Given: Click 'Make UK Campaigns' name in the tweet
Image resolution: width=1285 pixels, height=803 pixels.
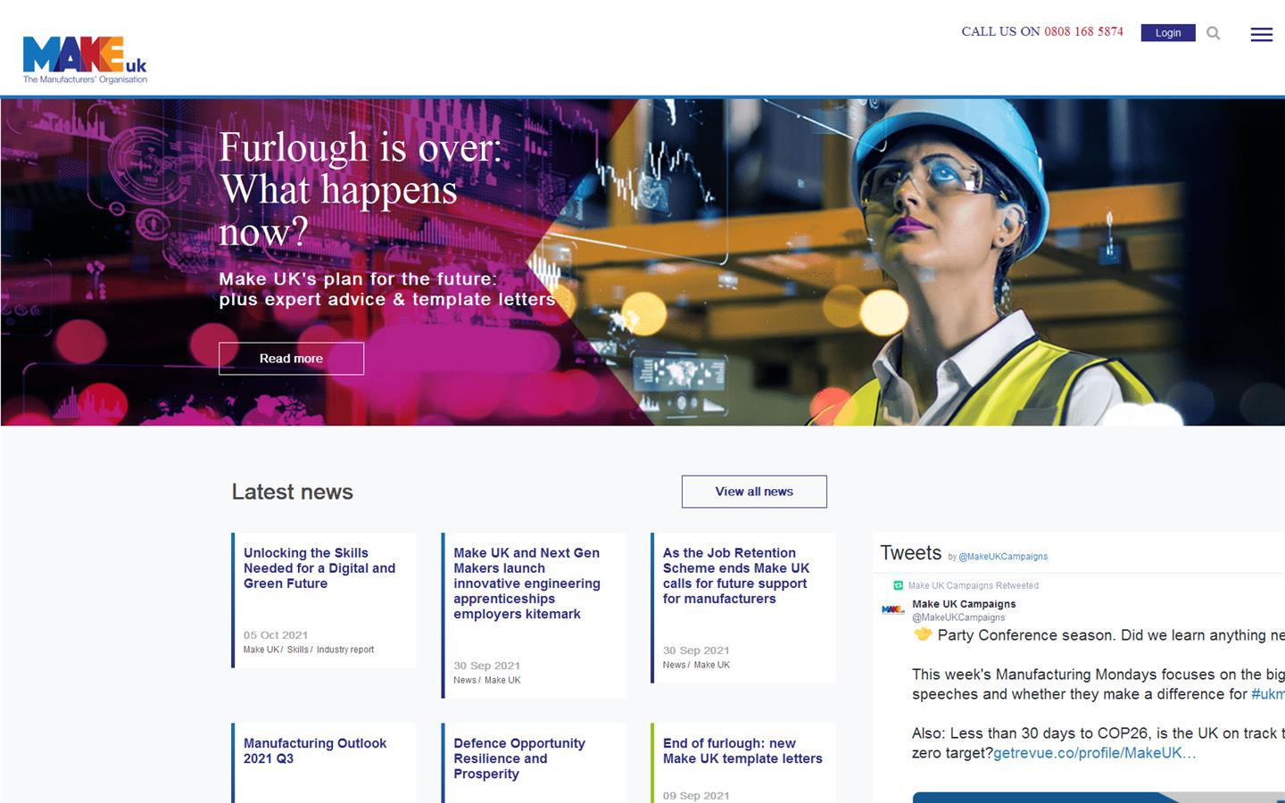Looking at the screenshot, I should [x=964, y=604].
